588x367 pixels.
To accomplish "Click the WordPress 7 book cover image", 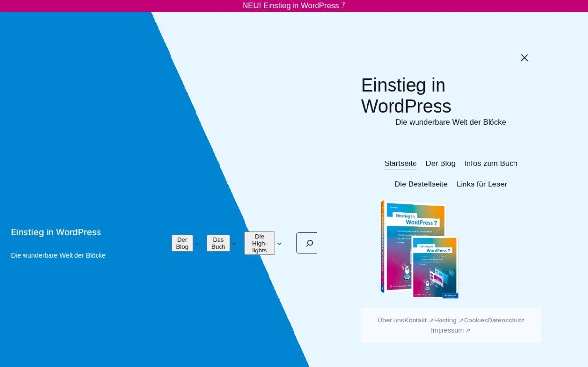I will pos(420,249).
